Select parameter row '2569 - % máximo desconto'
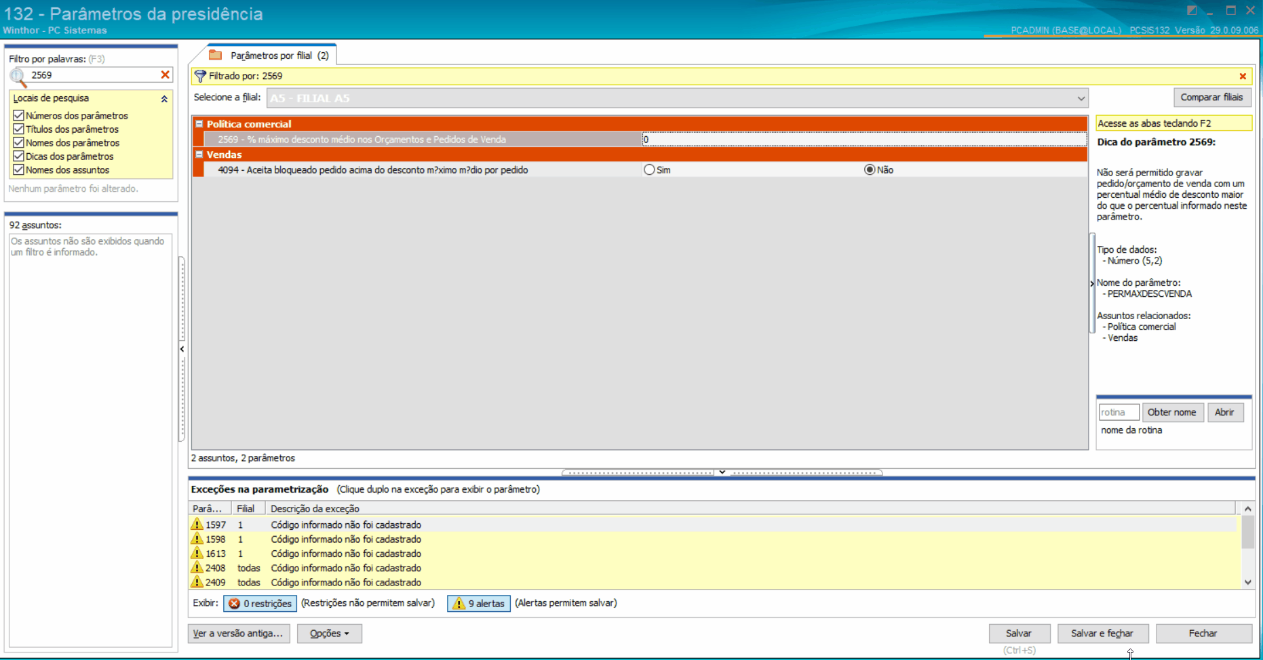This screenshot has height=660, width=1263. (423, 140)
